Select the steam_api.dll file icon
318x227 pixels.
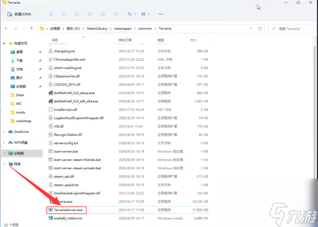point(50,176)
